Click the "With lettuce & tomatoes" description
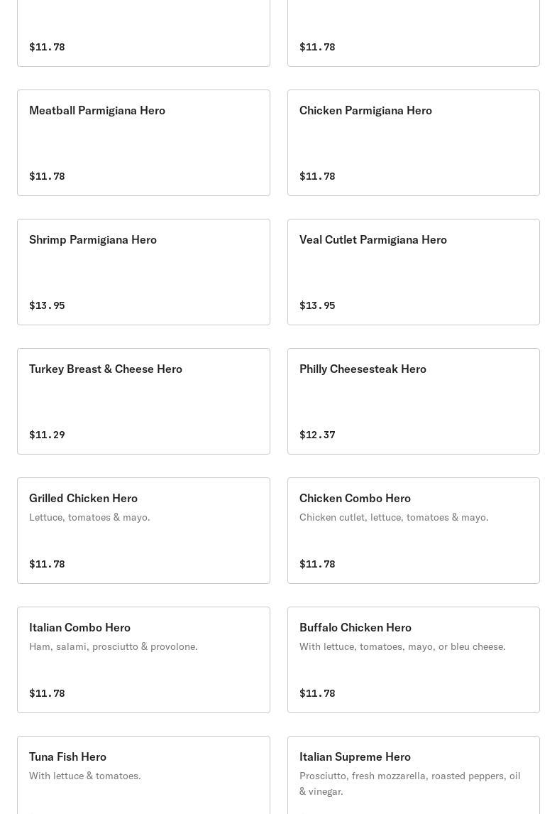The image size is (557, 814). (85, 776)
